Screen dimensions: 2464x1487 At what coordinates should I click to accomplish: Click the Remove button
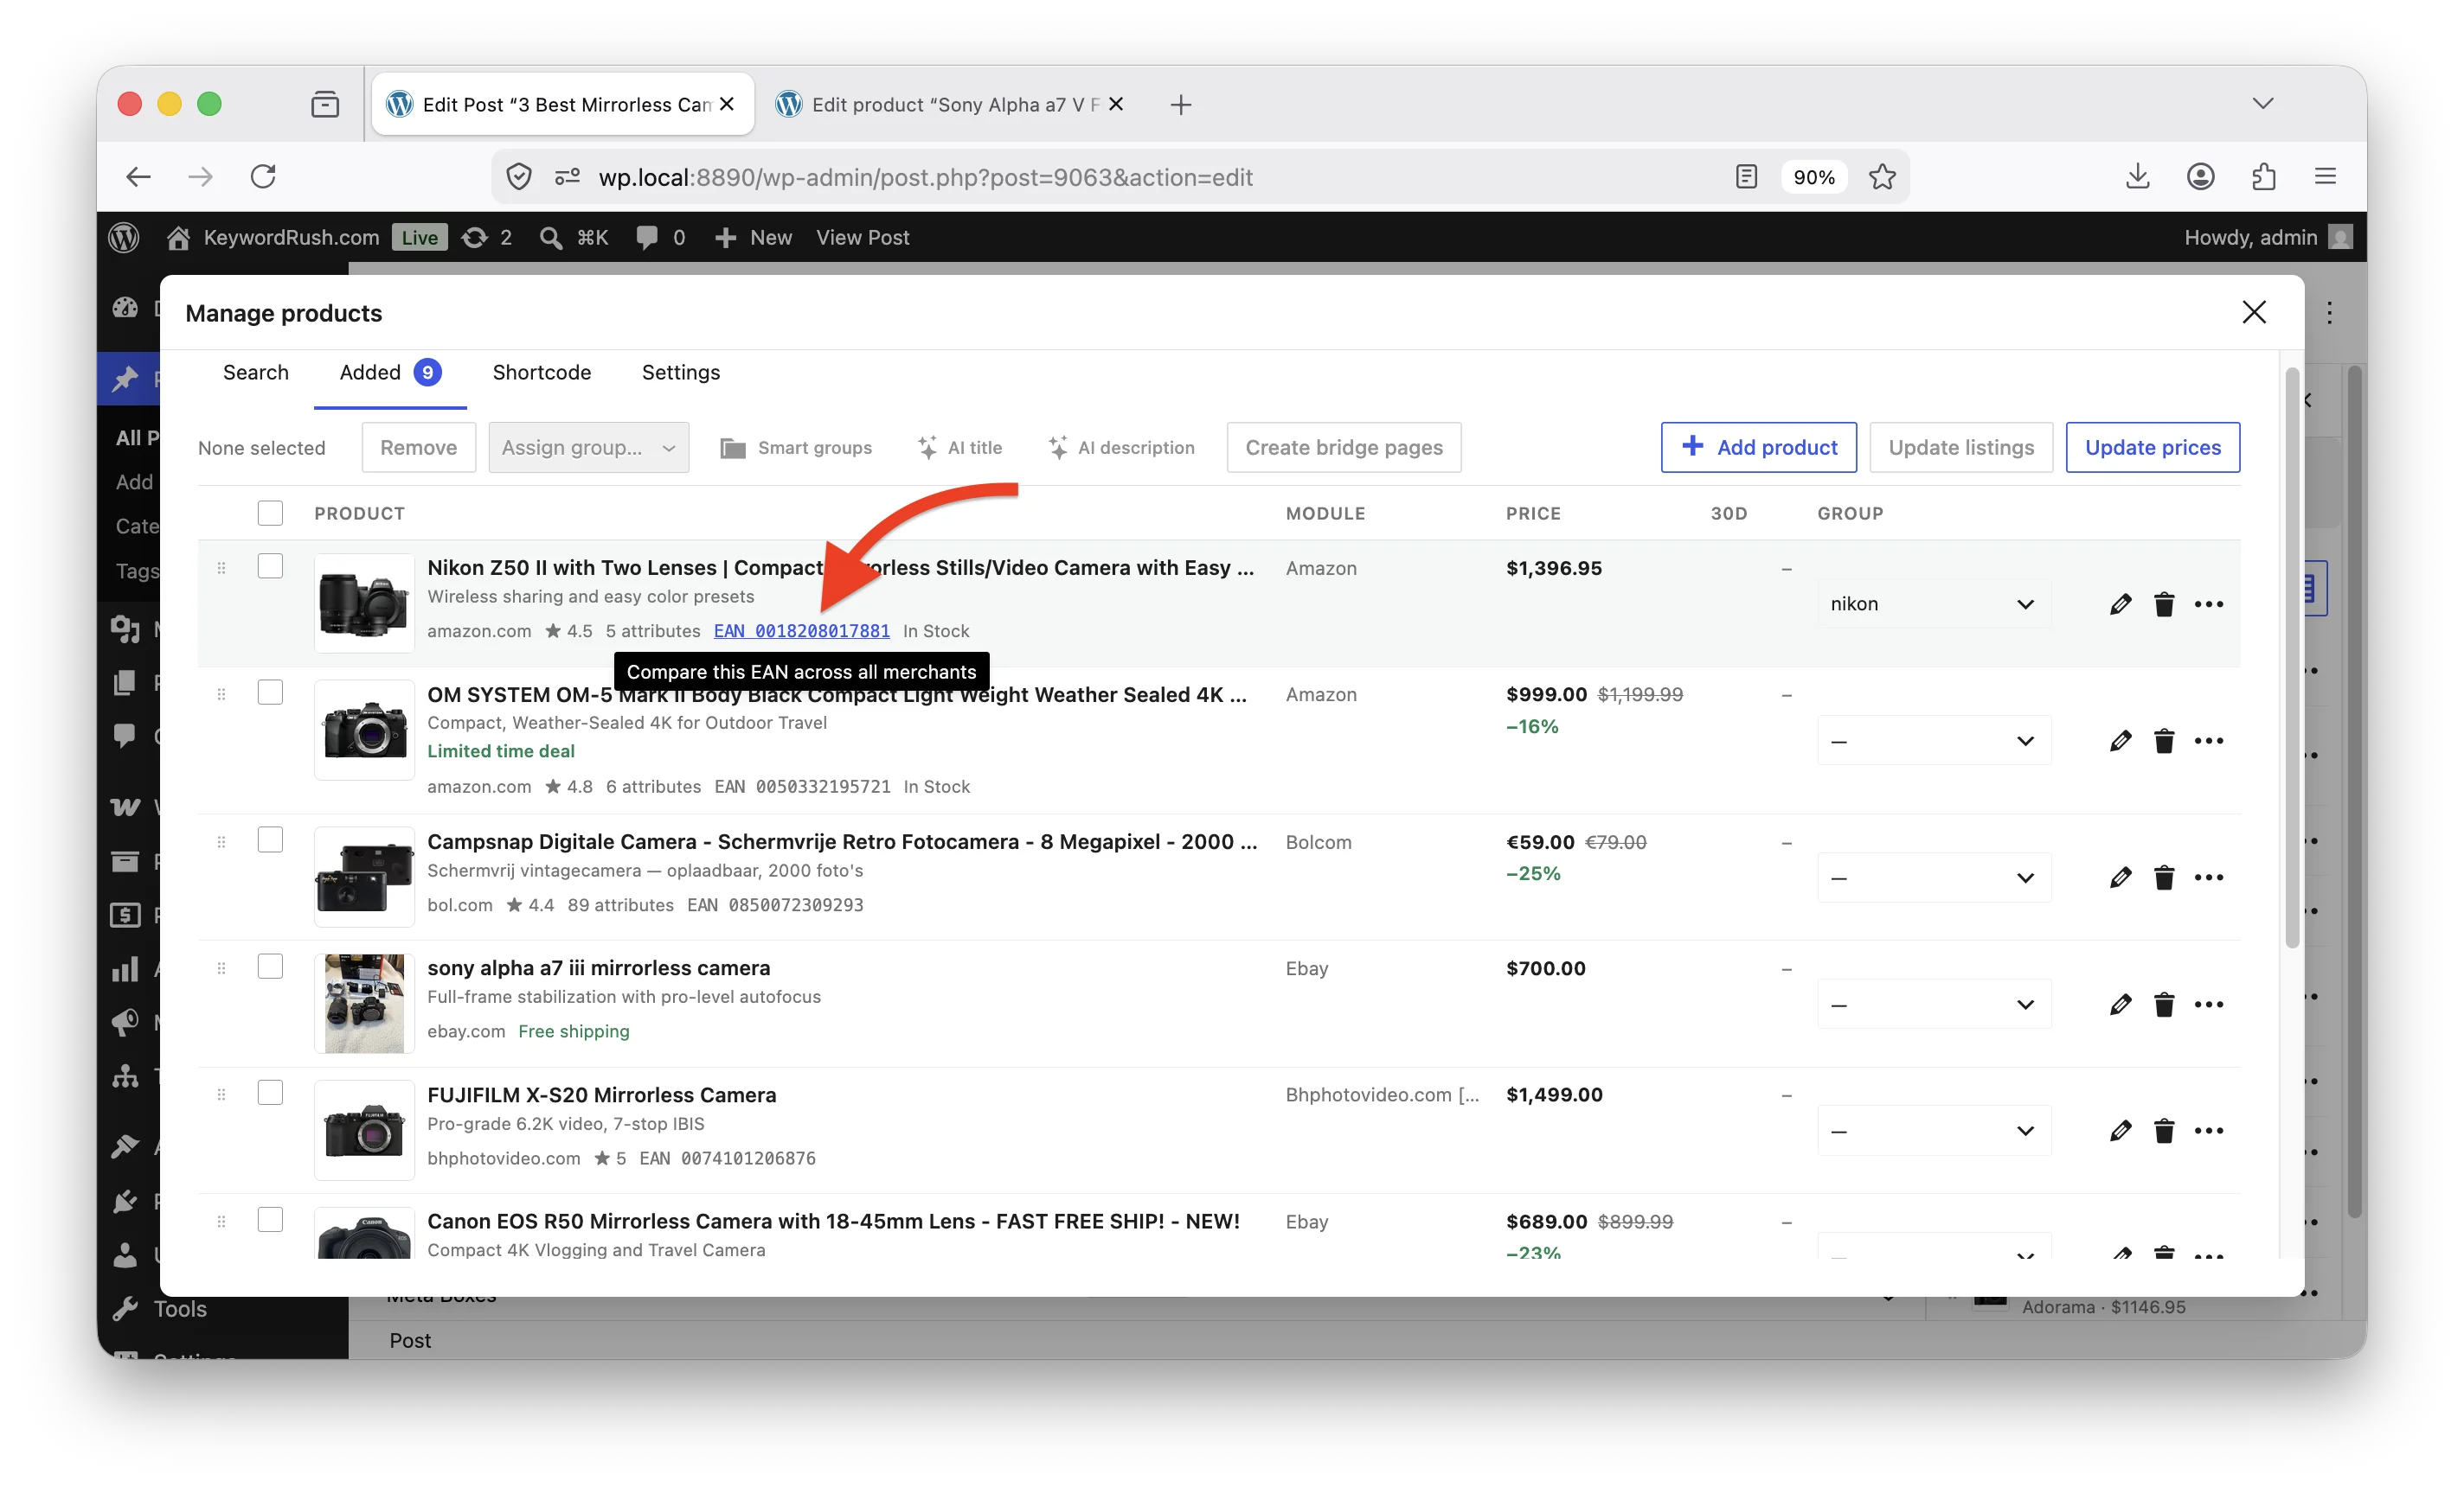click(418, 447)
